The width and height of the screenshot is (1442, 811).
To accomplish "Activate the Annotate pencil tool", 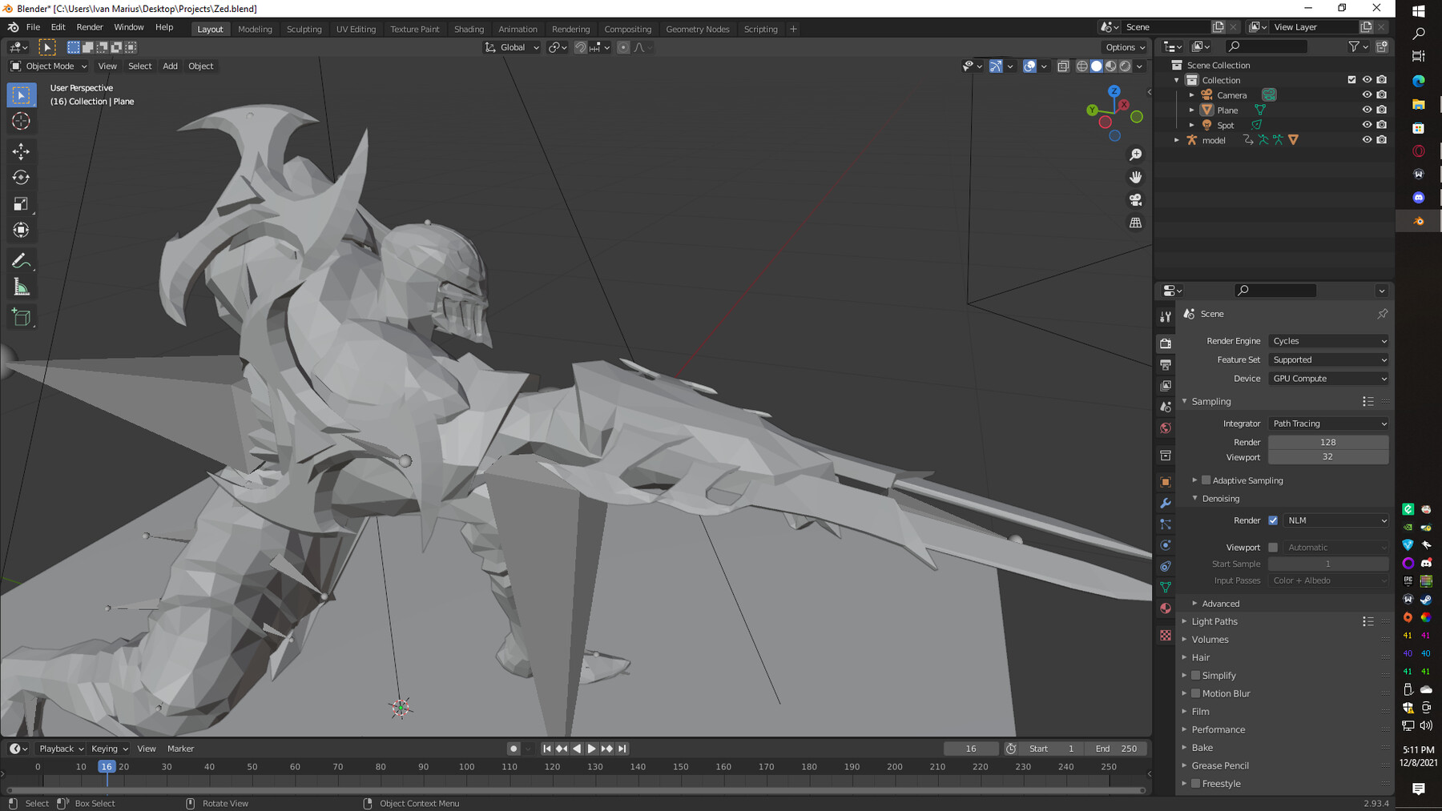I will [22, 261].
